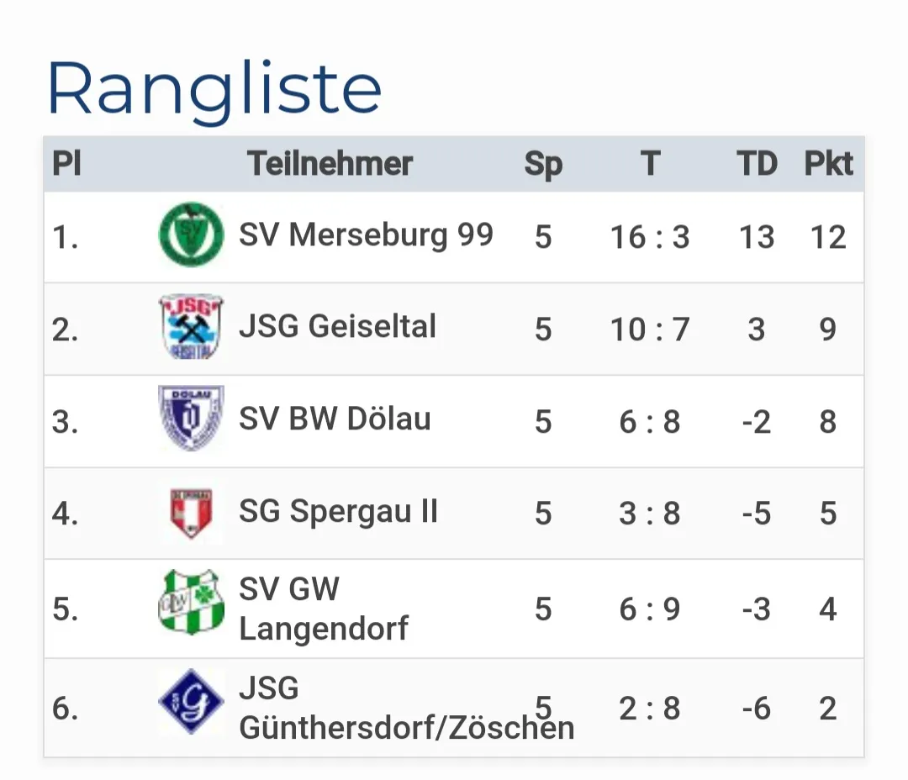The image size is (908, 780).
Task: Click the SV GW Langendorf green-white crest
Action: click(x=191, y=602)
